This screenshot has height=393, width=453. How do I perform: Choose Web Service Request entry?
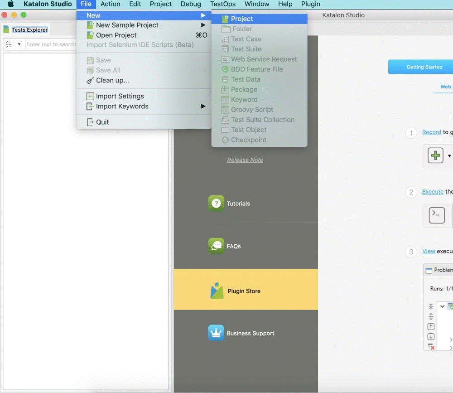(x=259, y=59)
